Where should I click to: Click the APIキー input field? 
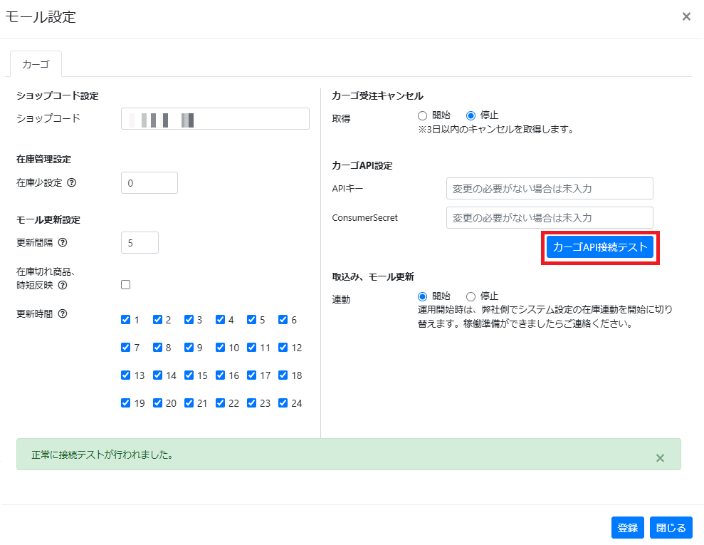pos(550,188)
